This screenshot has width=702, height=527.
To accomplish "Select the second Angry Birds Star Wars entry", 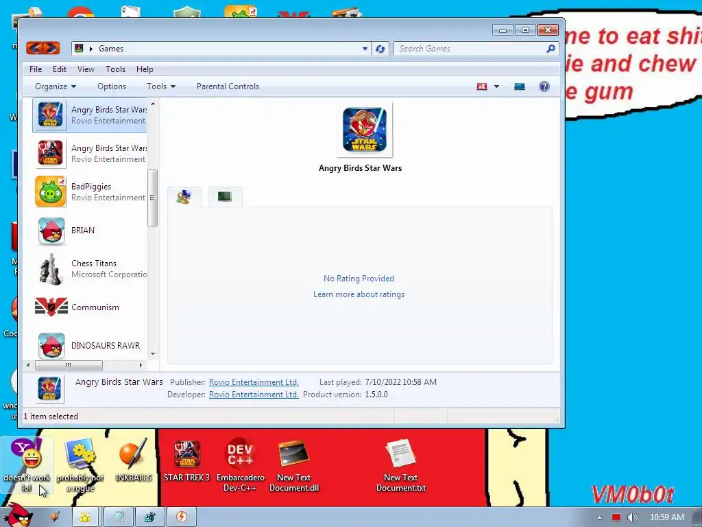I will pyautogui.click(x=90, y=153).
